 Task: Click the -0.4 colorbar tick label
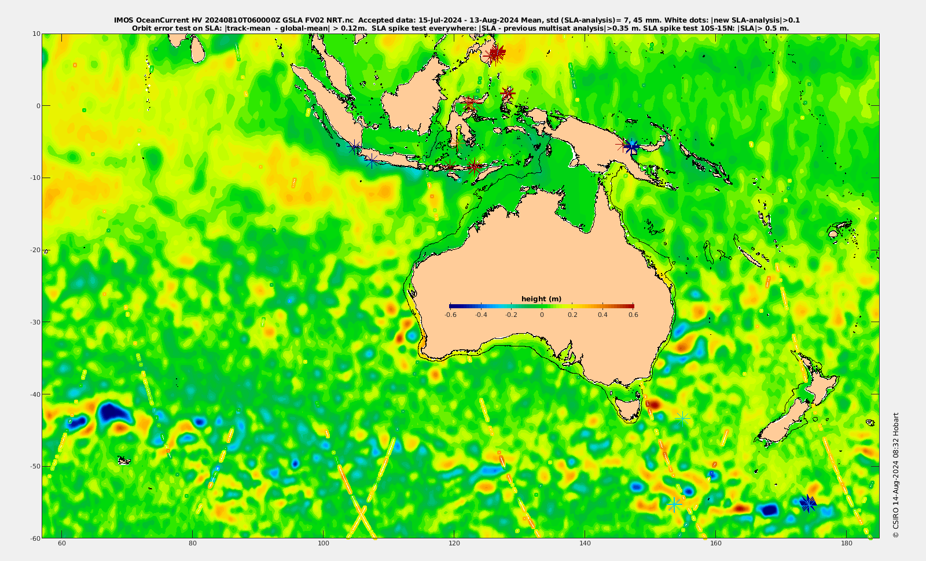tap(481, 315)
